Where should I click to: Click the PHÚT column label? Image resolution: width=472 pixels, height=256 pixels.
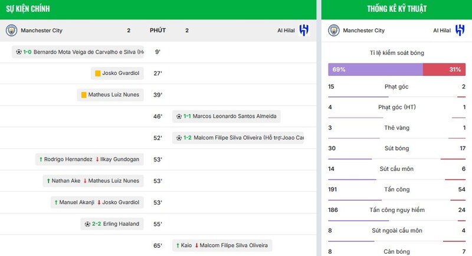point(158,31)
